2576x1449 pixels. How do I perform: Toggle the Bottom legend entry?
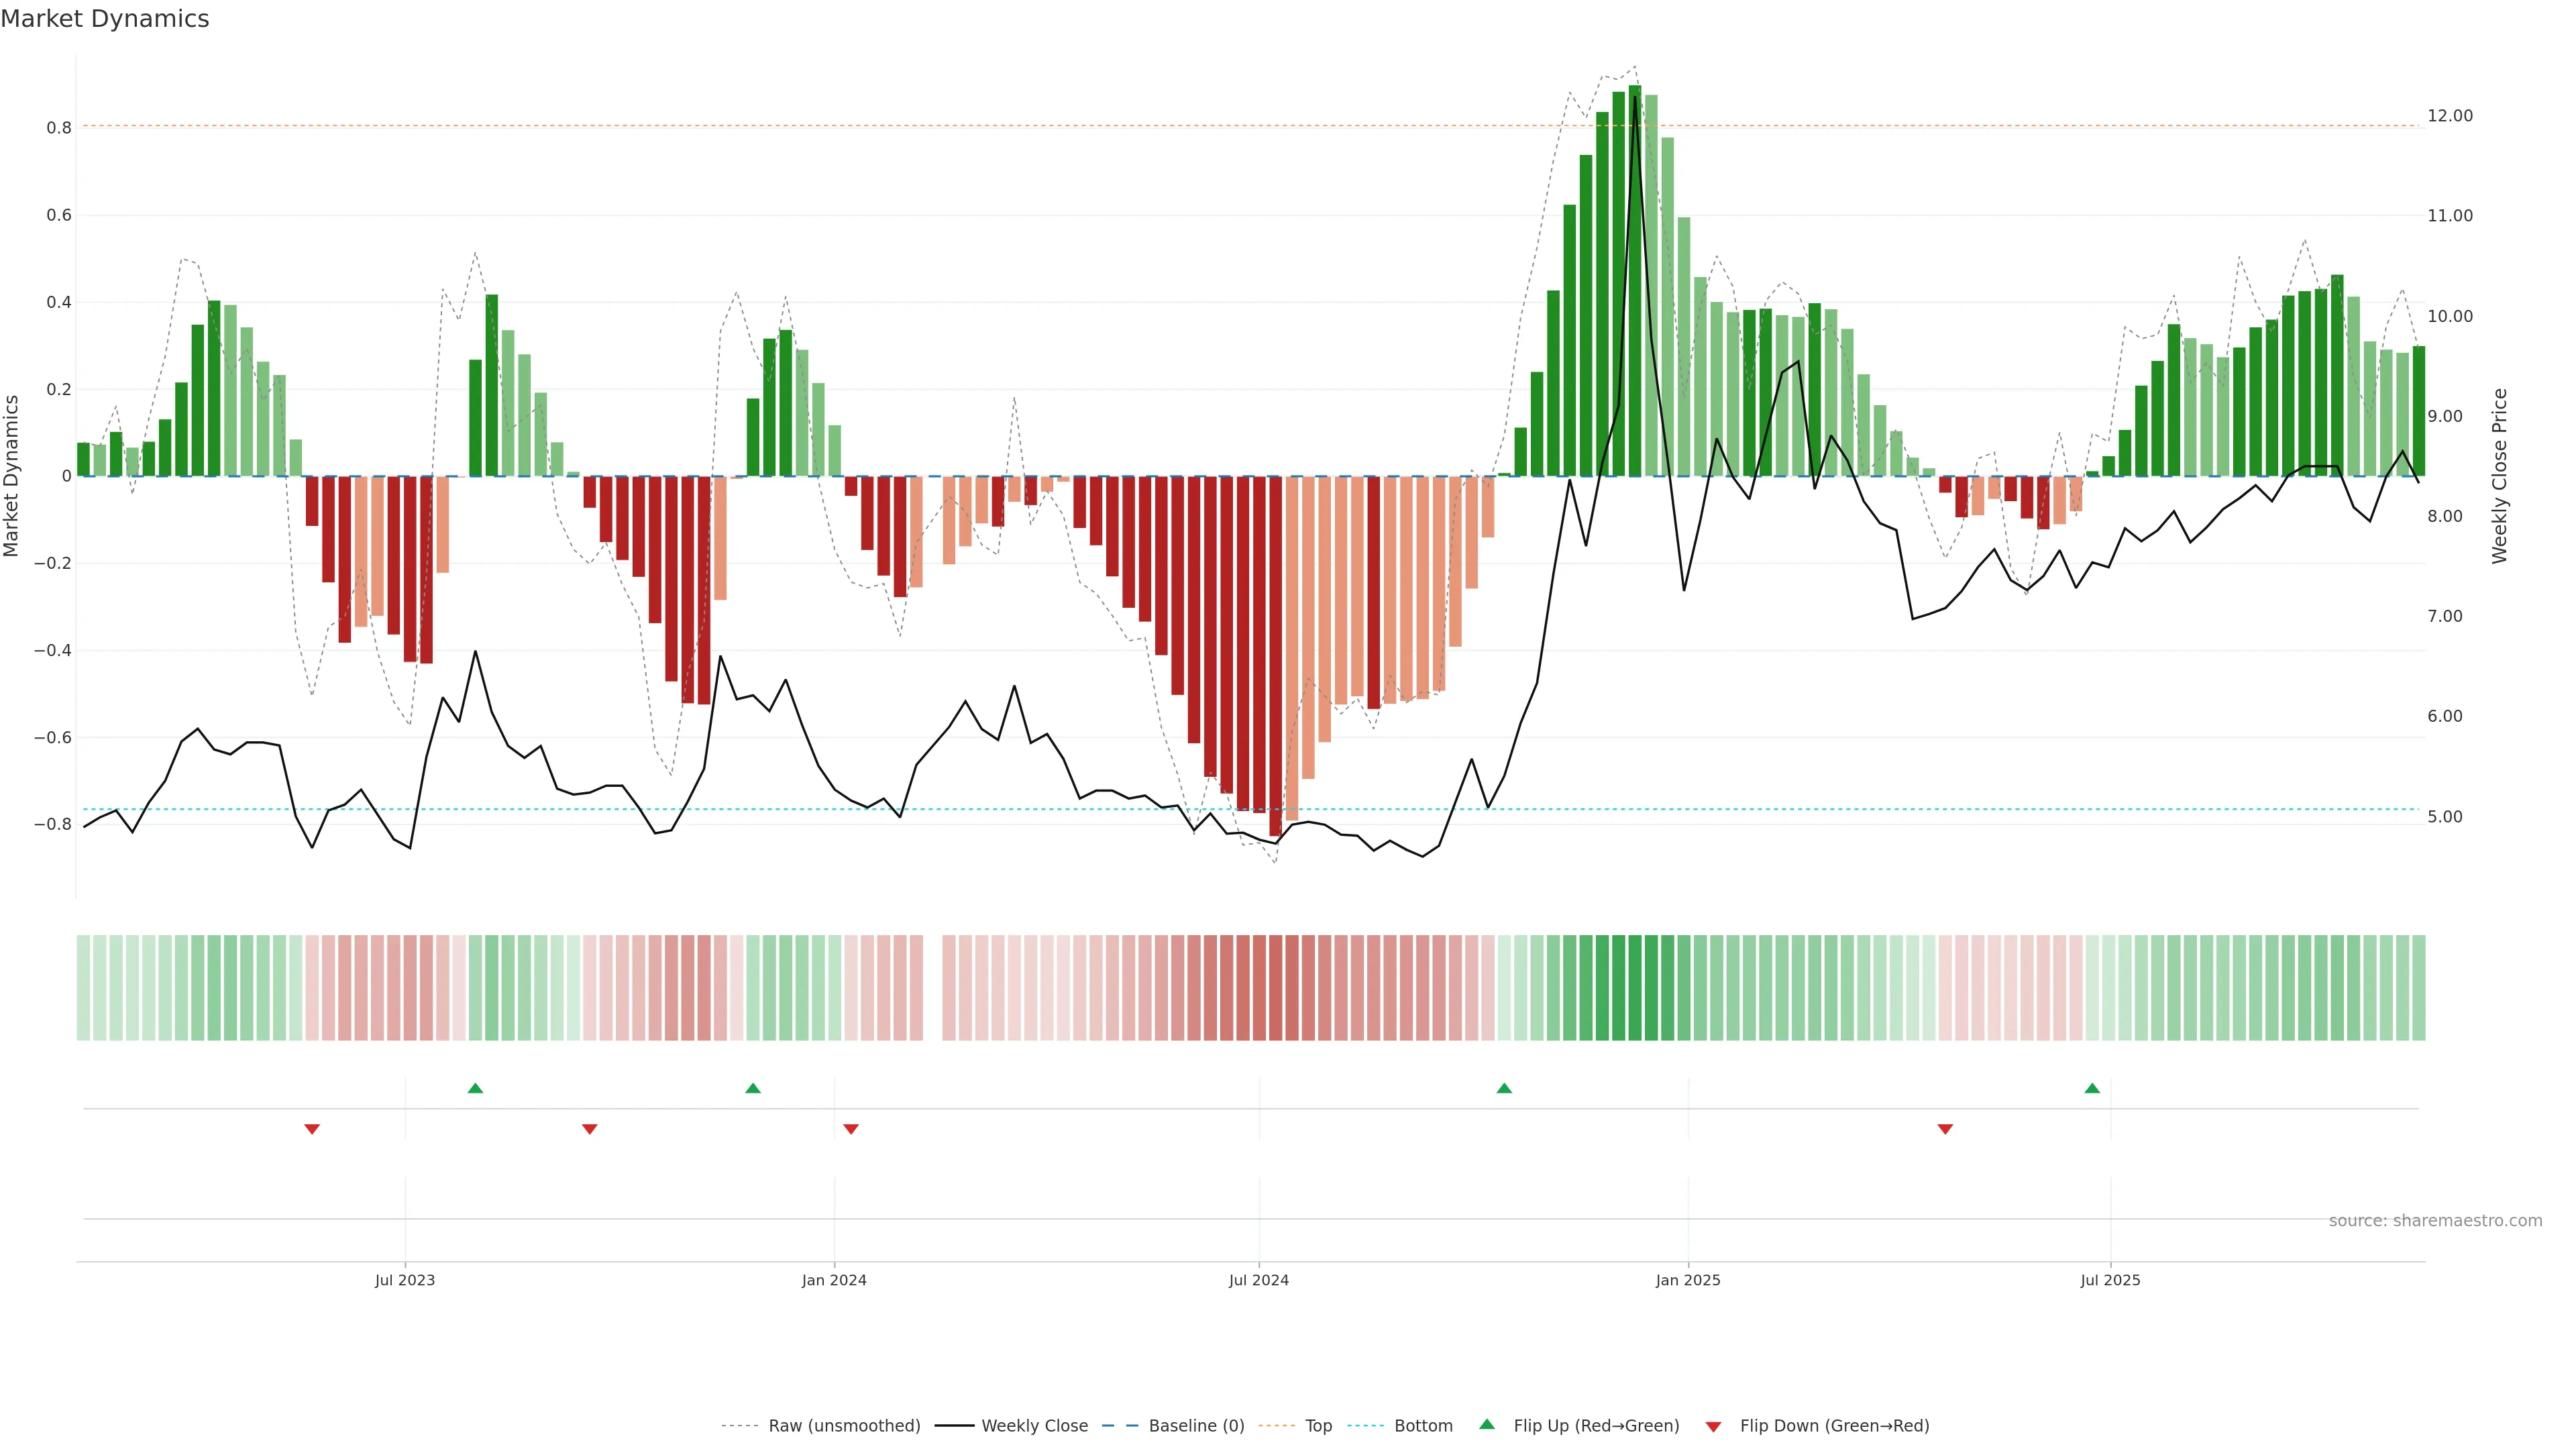(x=1423, y=1426)
